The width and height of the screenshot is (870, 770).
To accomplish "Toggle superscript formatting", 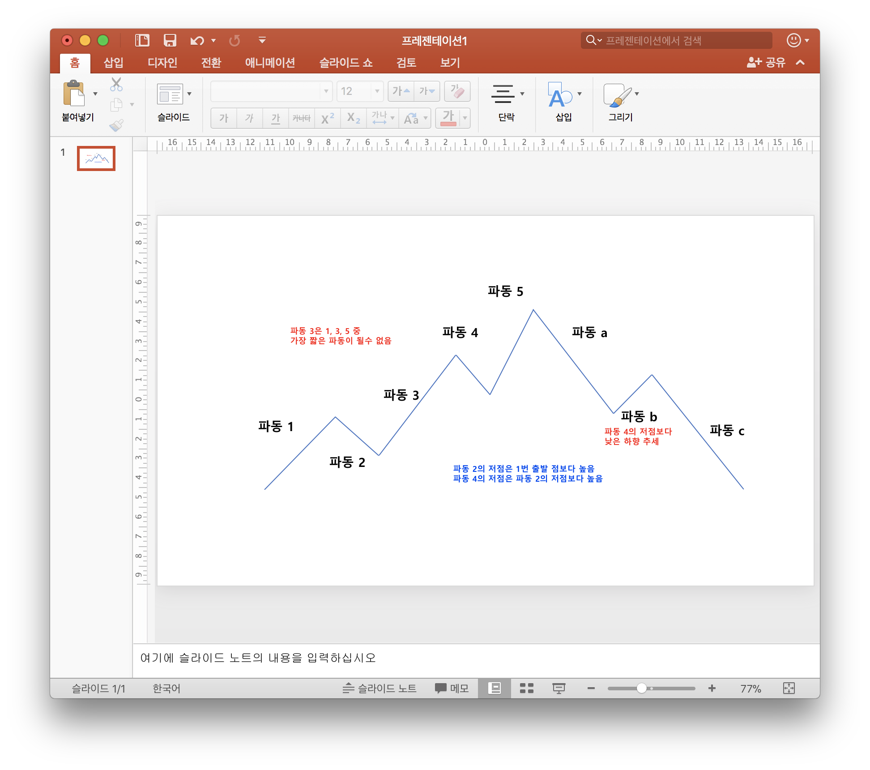I will point(328,118).
